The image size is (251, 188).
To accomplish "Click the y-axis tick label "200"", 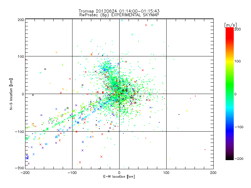I will coord(21,20).
